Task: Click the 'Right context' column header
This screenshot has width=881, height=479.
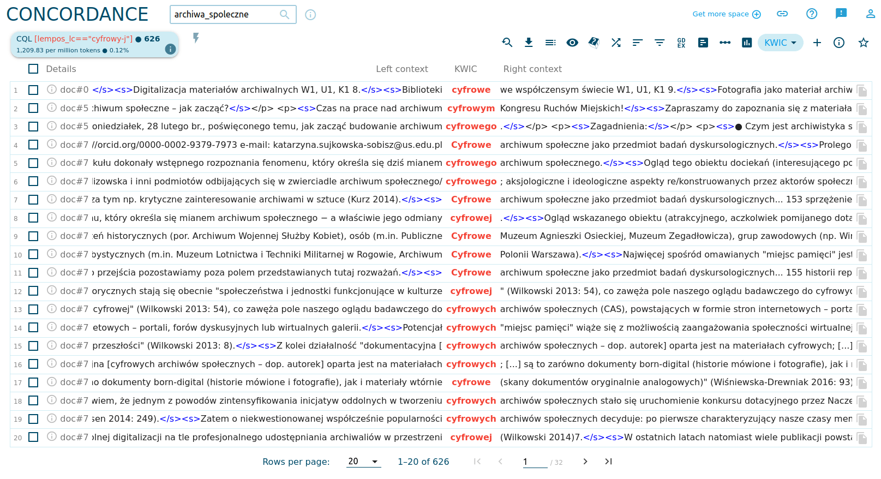Action: 532,69
